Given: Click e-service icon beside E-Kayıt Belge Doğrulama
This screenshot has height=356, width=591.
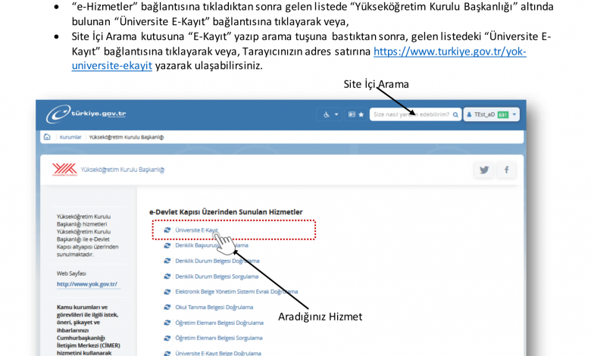Looking at the screenshot, I should point(167,353).
